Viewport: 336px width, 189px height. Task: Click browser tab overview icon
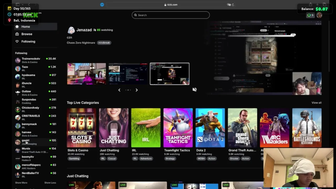click(x=324, y=4)
